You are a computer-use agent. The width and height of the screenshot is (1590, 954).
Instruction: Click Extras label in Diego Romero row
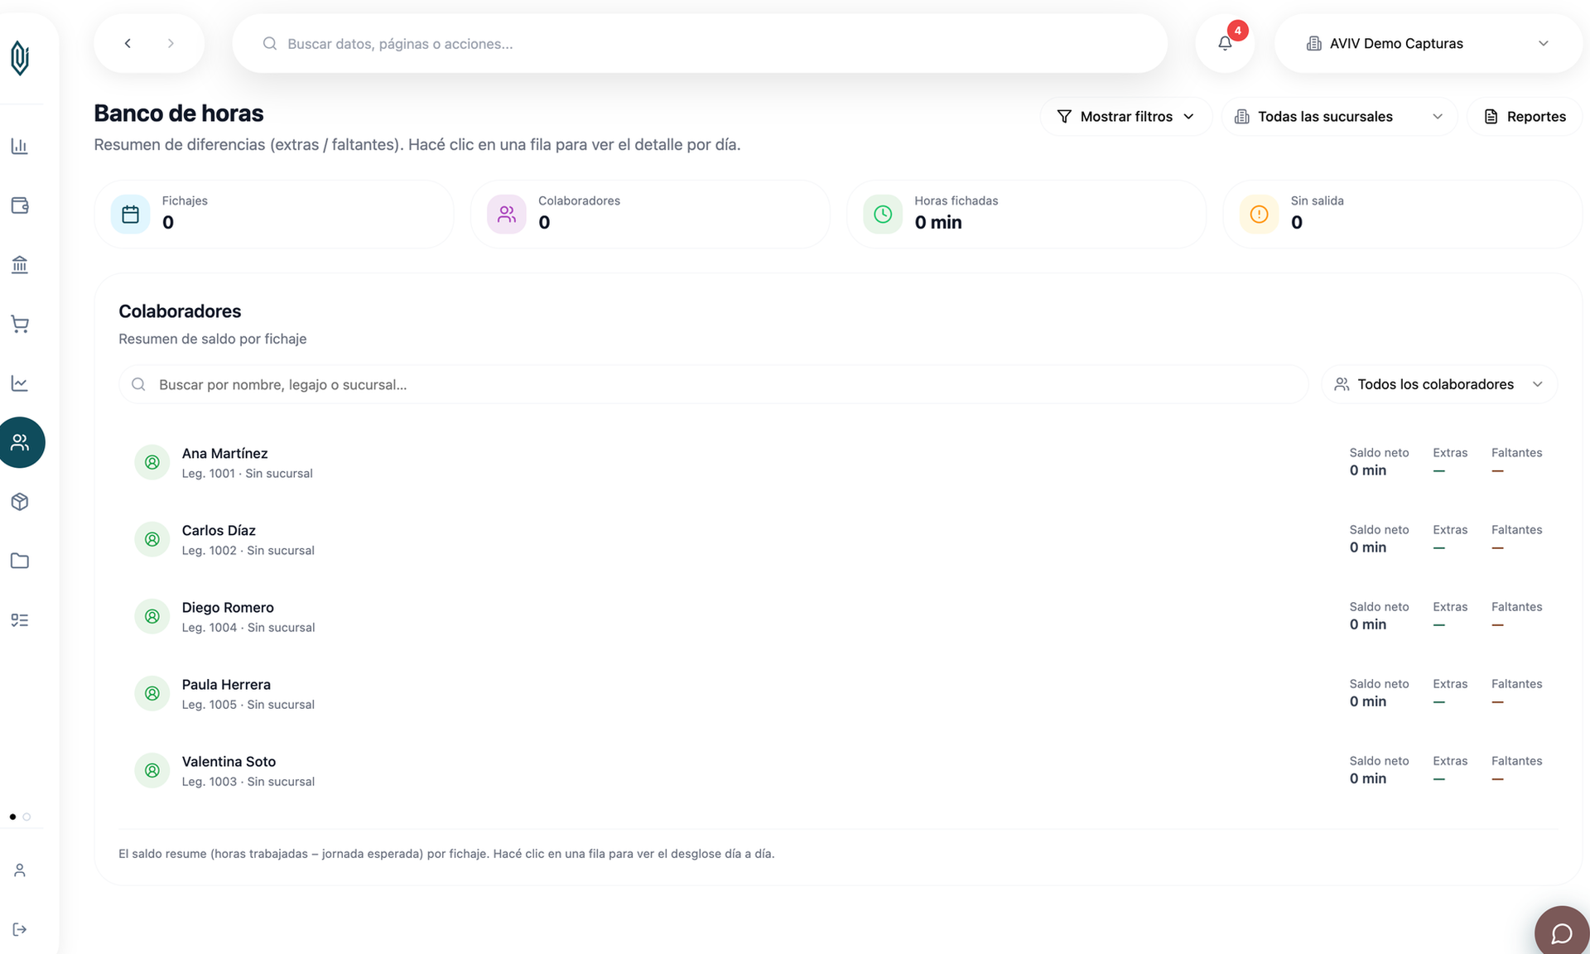(x=1450, y=607)
